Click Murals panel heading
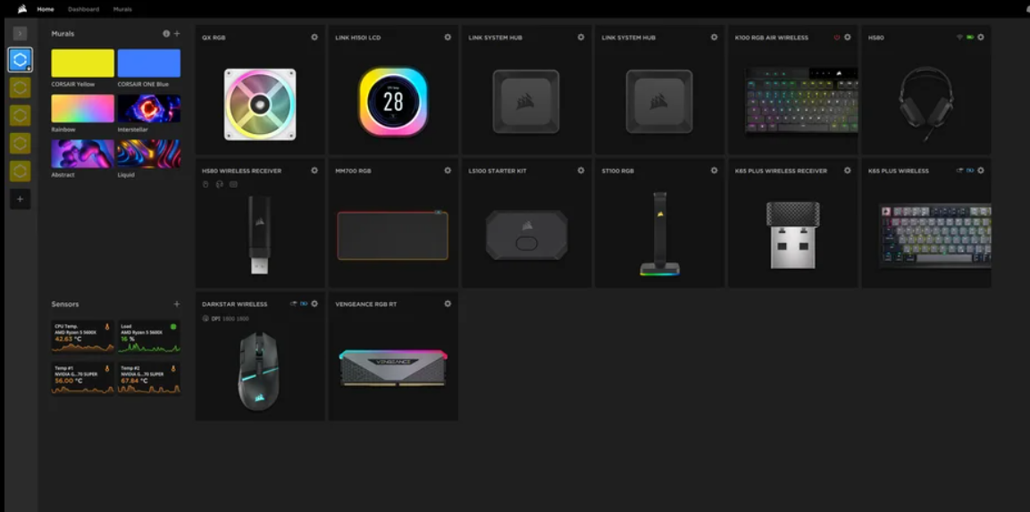 [63, 34]
